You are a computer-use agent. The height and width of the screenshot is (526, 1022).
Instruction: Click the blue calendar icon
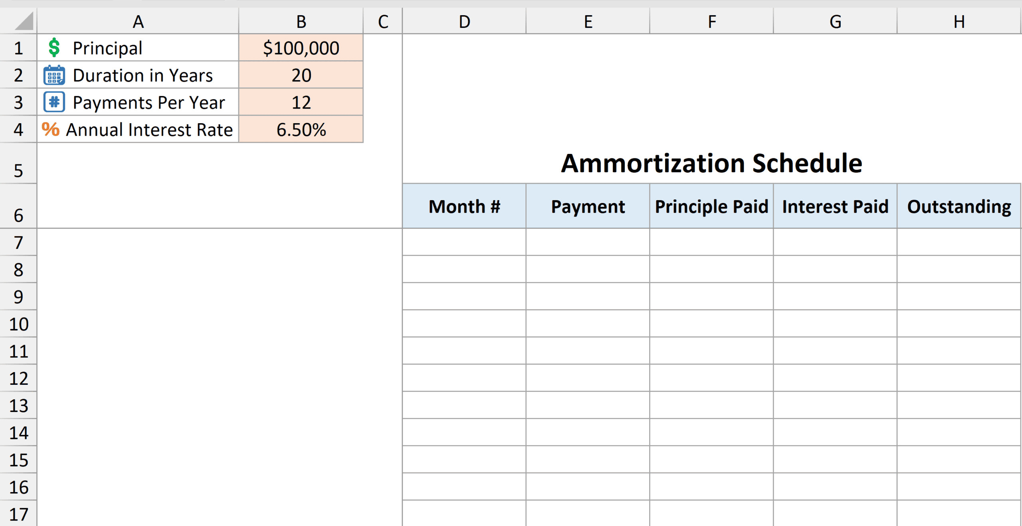click(x=54, y=75)
